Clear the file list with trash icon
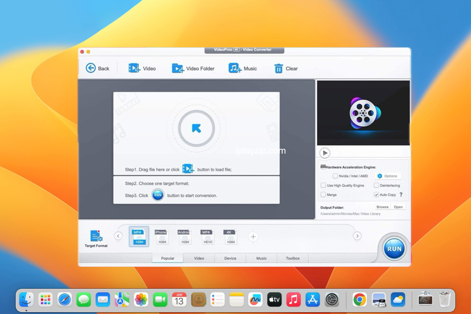 tap(286, 68)
